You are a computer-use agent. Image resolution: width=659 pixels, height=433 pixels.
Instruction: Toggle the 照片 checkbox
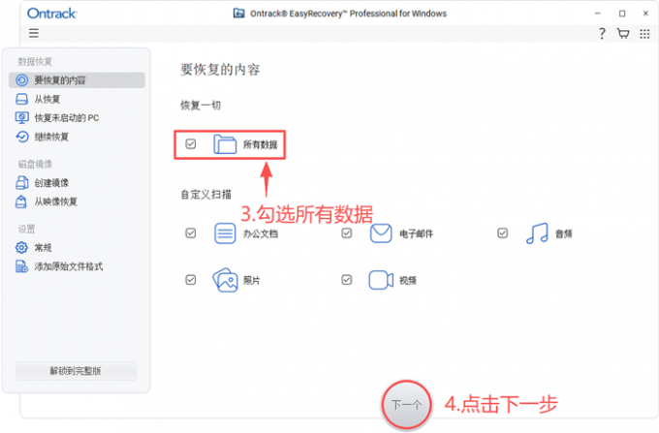pos(190,280)
